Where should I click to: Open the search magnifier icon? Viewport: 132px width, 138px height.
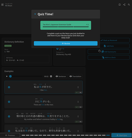[129, 5]
